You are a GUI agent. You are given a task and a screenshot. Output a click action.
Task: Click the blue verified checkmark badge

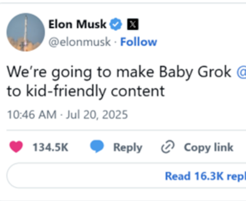point(117,24)
